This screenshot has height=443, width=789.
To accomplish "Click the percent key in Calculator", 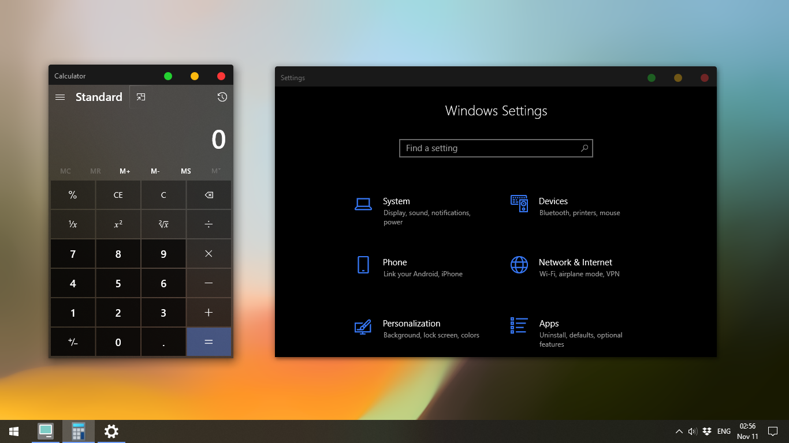I will click(73, 195).
